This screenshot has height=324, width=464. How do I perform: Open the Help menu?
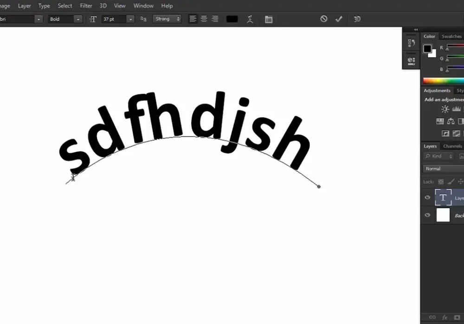click(x=167, y=6)
